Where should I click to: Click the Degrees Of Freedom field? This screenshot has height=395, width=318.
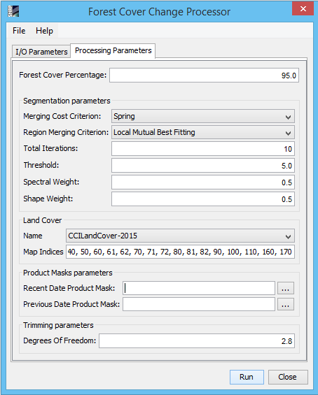tap(197, 341)
